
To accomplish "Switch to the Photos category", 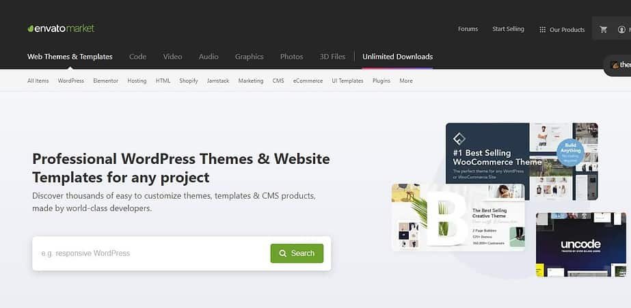I will pos(292,57).
